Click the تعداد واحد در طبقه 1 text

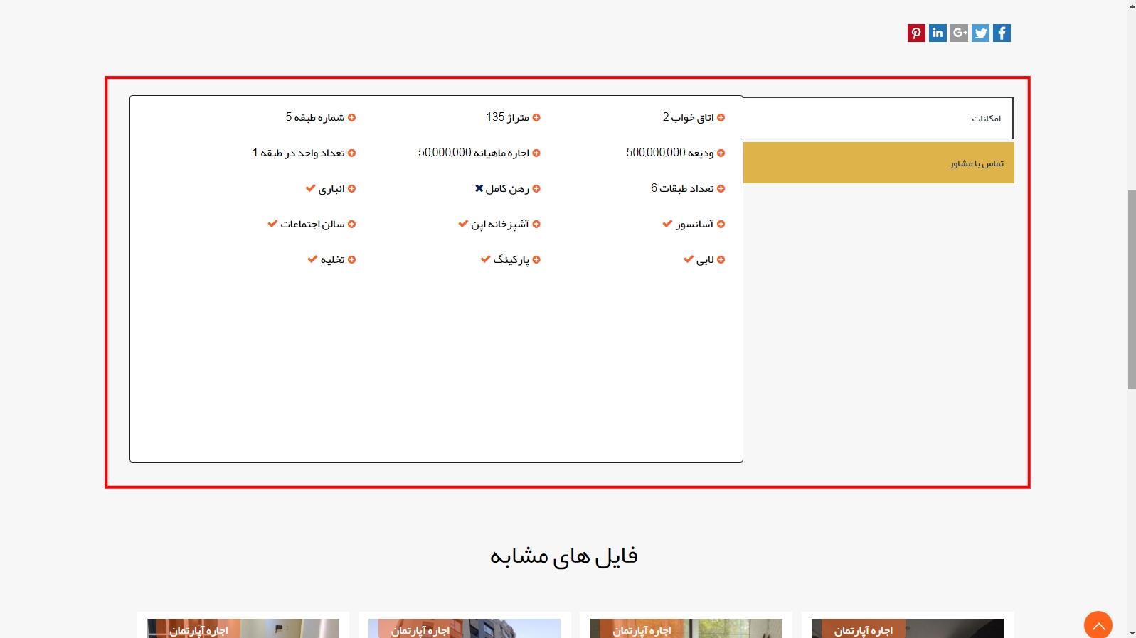point(299,153)
